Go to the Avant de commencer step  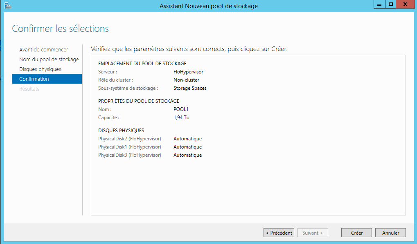click(43, 49)
